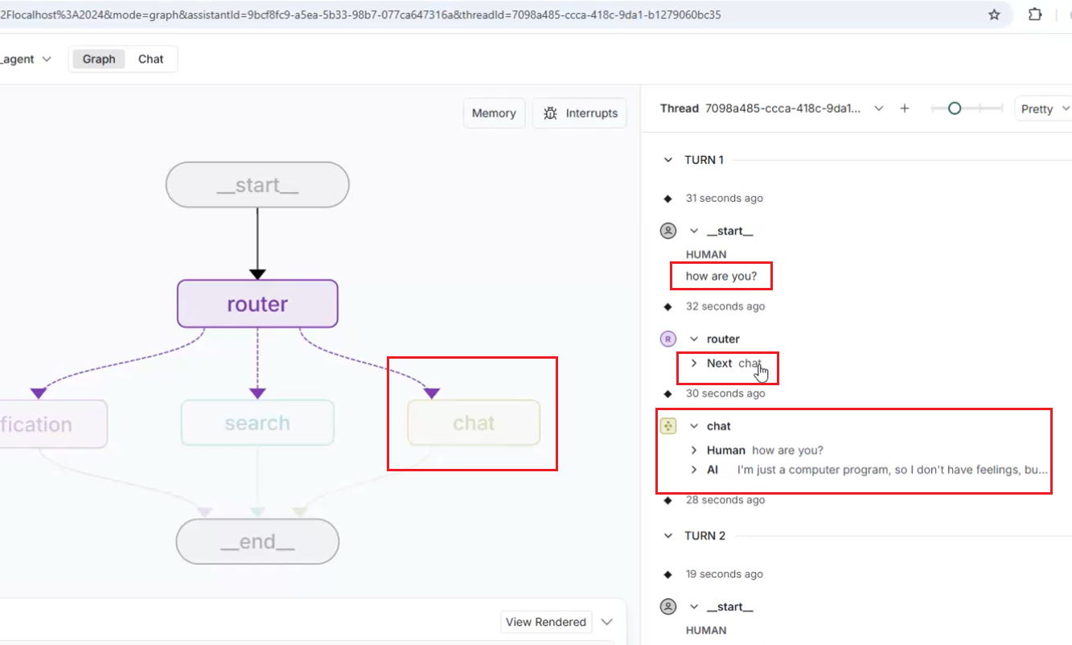Select the search graph node
The height and width of the screenshot is (645, 1072).
coord(257,423)
